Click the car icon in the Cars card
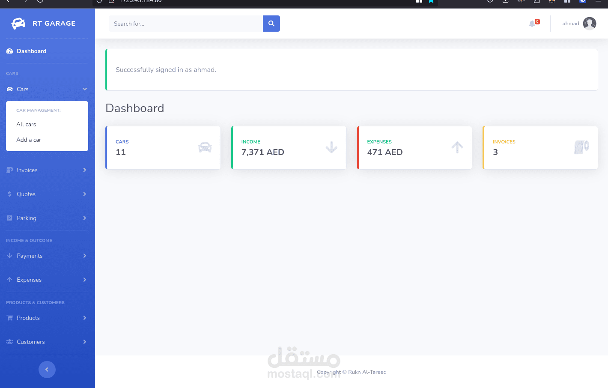Screen dimensions: 608x388 (205, 147)
